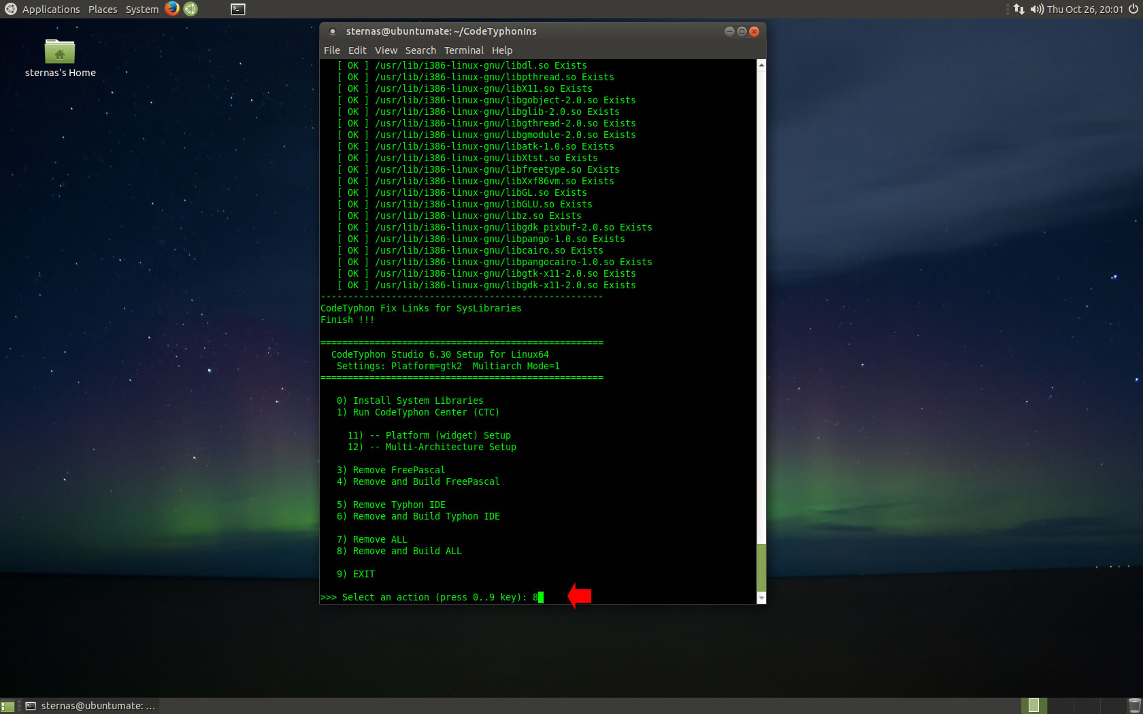Click '4) Remove and Build FreePascal' line
The height and width of the screenshot is (714, 1143).
point(418,481)
